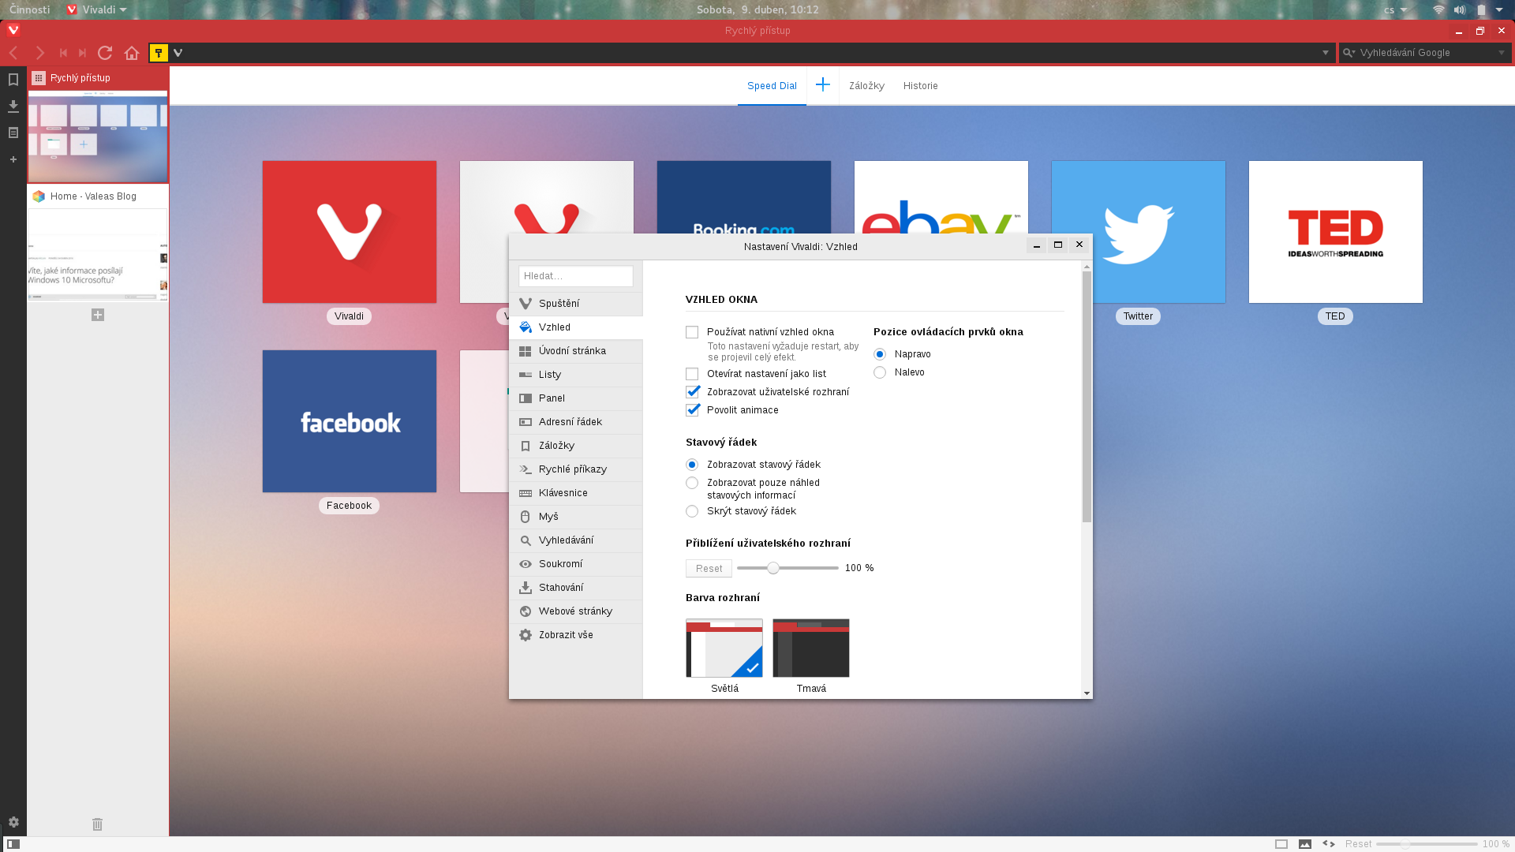Uncheck Povolit animace
The height and width of the screenshot is (852, 1515).
pyautogui.click(x=692, y=410)
